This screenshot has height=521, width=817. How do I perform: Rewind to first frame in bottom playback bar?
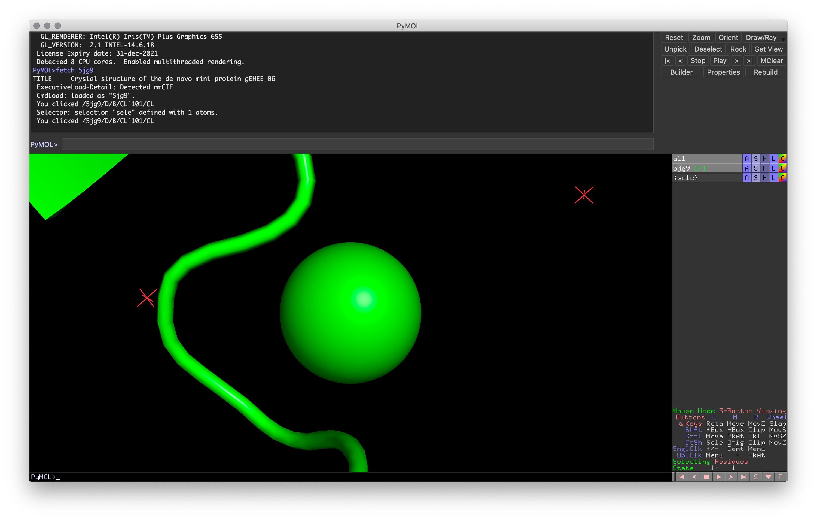pyautogui.click(x=681, y=477)
